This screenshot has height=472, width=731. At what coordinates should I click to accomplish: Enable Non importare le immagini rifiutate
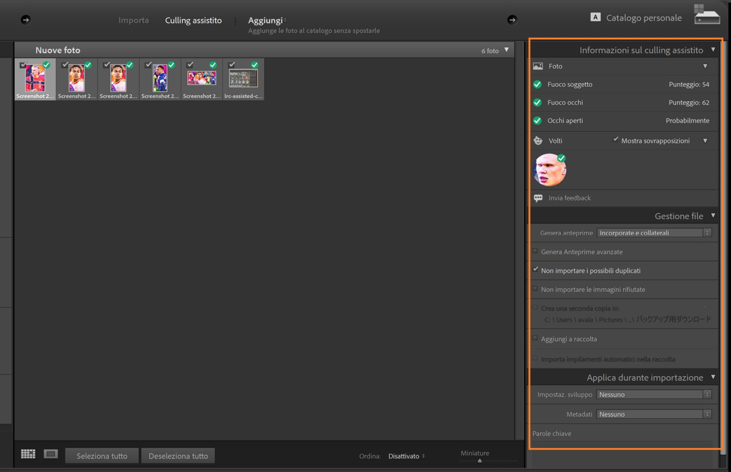535,289
